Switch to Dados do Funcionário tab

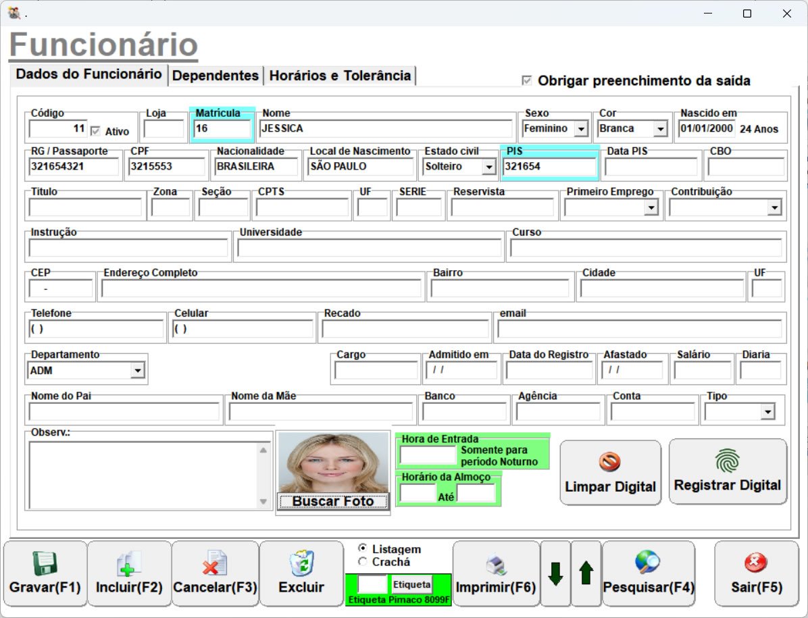pos(89,74)
